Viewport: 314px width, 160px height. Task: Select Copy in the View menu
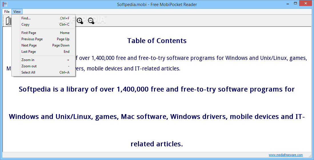coord(43,25)
